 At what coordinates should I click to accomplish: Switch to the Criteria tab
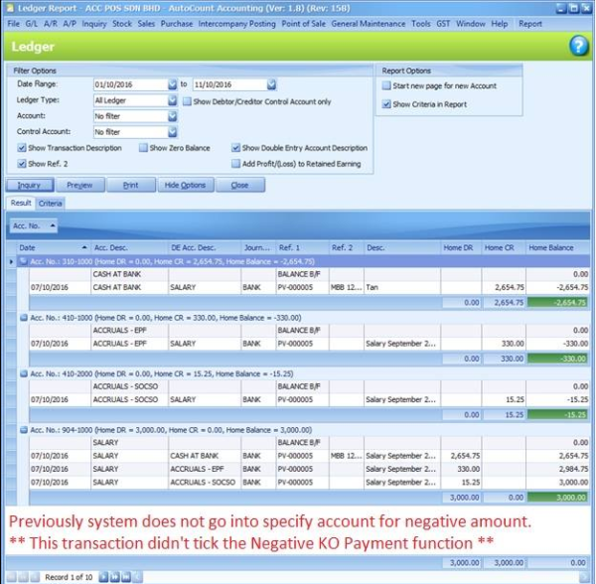pos(51,204)
